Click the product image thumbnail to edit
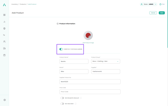 click(88, 36)
